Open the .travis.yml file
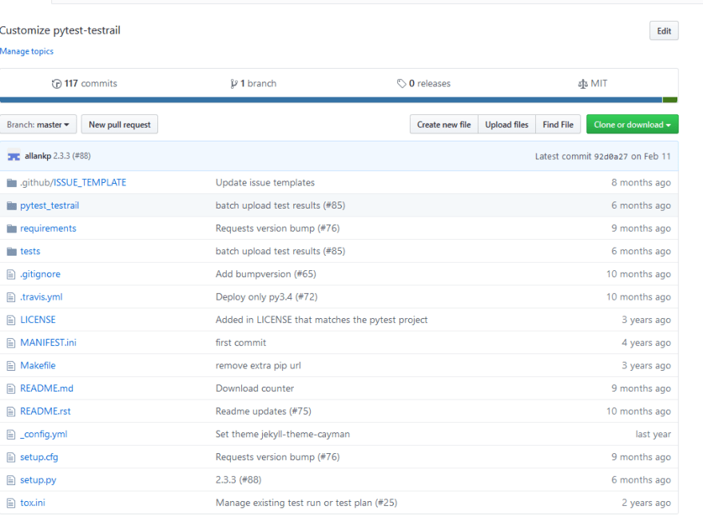The height and width of the screenshot is (517, 703). click(x=41, y=296)
